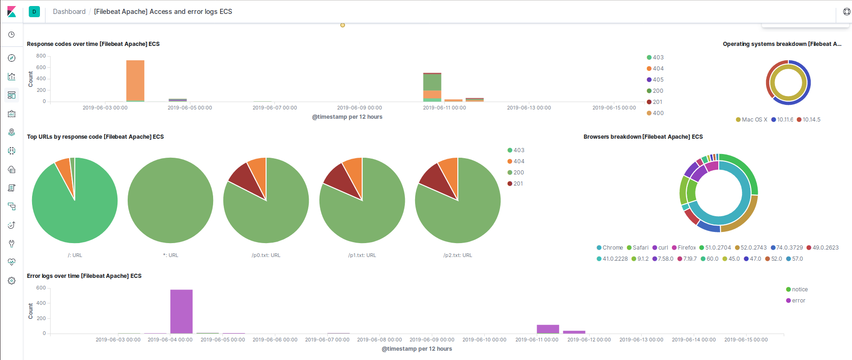Click the Kibana logo
852x360 pixels.
tap(12, 12)
